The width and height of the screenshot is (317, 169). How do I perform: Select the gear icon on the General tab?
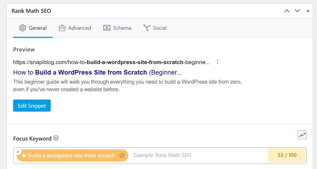(x=23, y=28)
